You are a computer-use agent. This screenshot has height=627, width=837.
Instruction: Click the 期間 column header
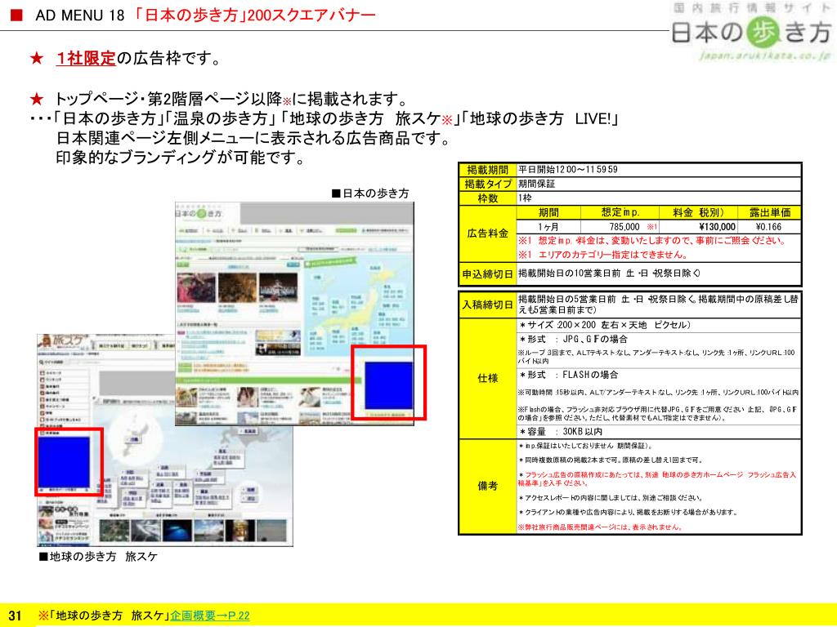coord(548,212)
